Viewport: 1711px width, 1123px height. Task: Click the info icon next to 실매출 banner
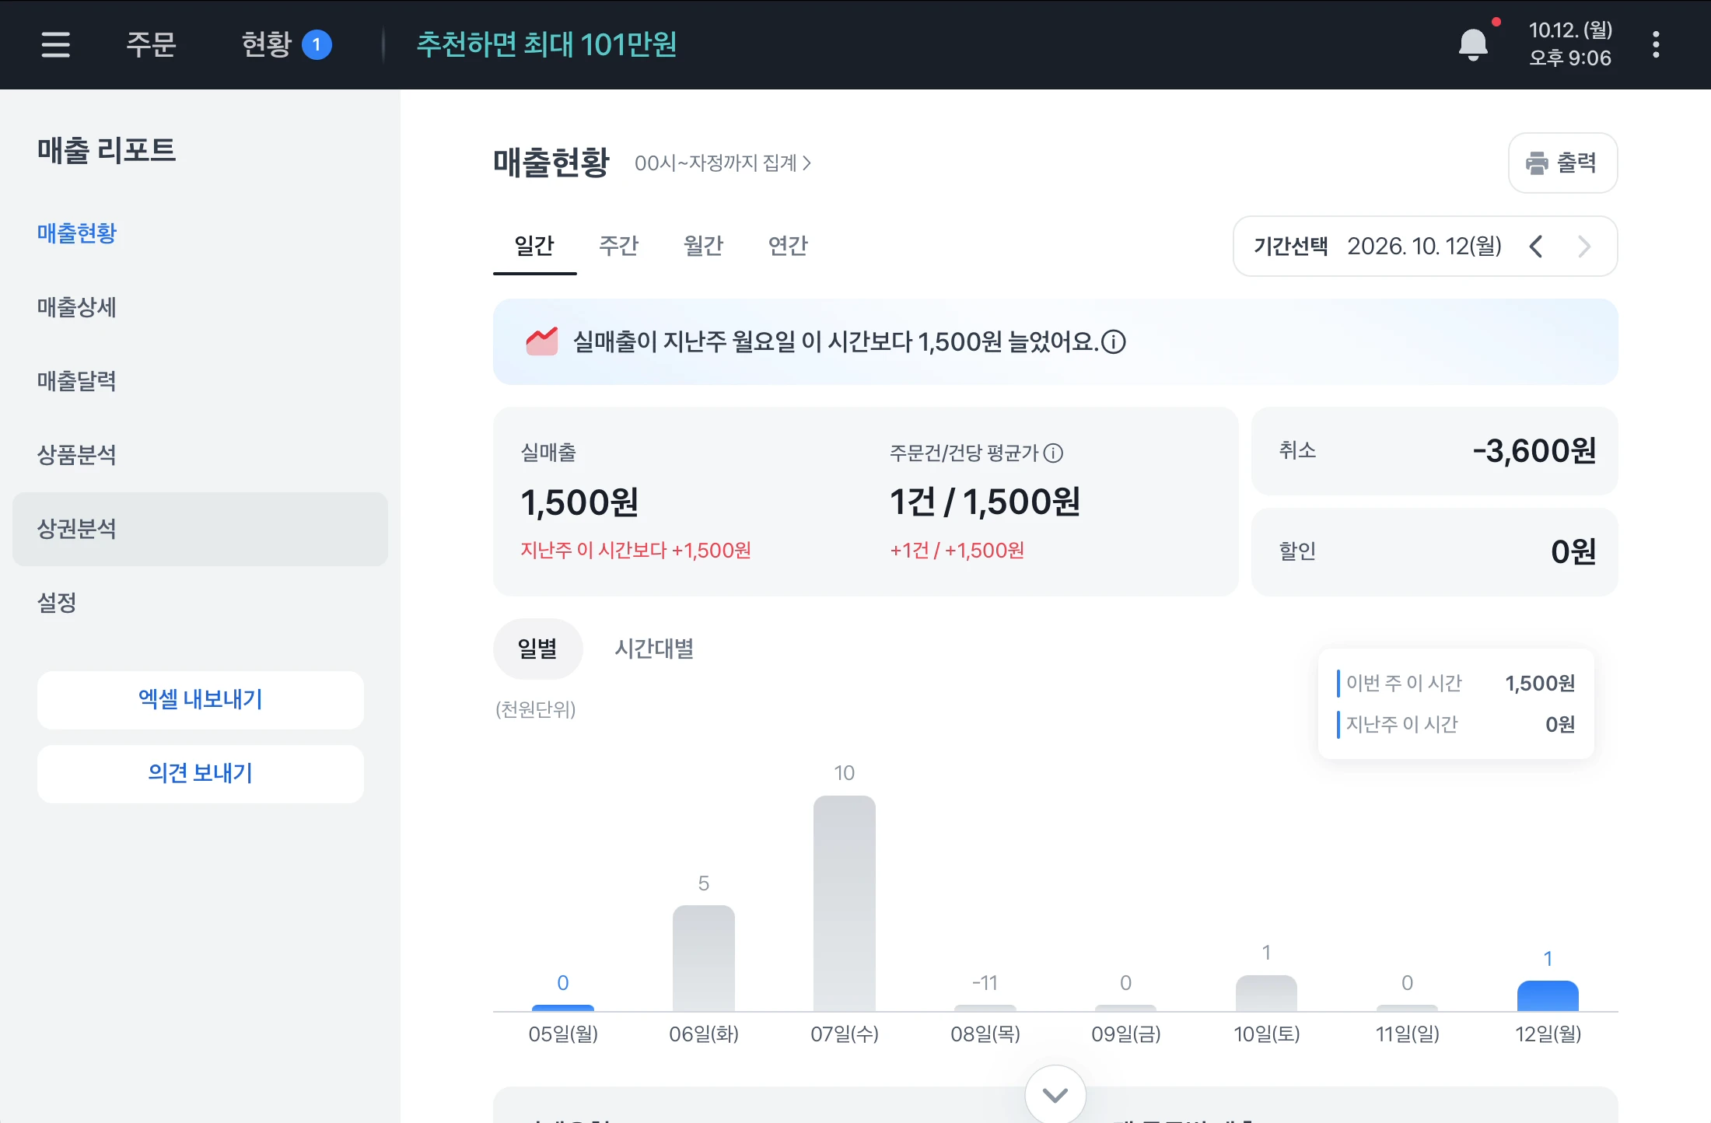tap(1114, 341)
